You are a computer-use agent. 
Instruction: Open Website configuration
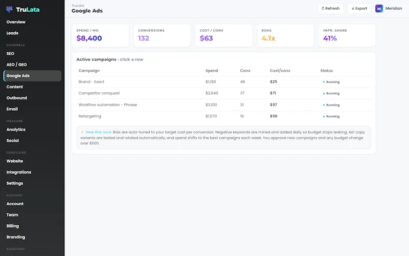tap(15, 161)
